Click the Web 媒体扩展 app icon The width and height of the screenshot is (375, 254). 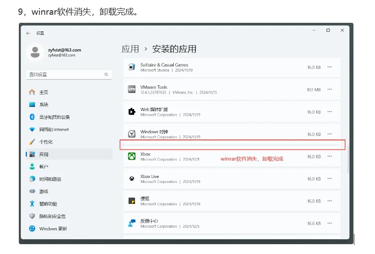(x=132, y=112)
